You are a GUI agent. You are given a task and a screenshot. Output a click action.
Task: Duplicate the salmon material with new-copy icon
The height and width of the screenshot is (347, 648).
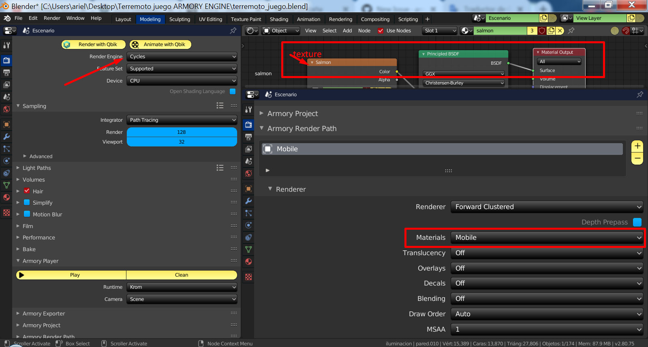pos(551,31)
